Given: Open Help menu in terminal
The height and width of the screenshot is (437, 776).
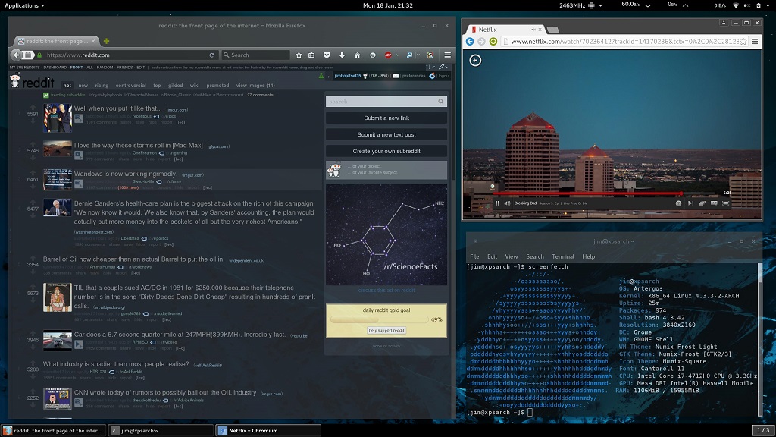Looking at the screenshot, I should point(588,256).
